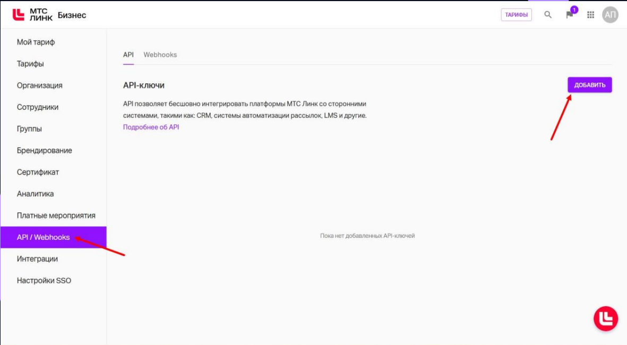The width and height of the screenshot is (627, 345).
Task: Open notifications flag icon
Action: click(570, 15)
